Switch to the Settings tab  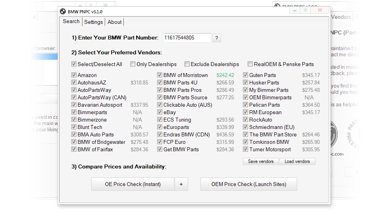coord(94,22)
